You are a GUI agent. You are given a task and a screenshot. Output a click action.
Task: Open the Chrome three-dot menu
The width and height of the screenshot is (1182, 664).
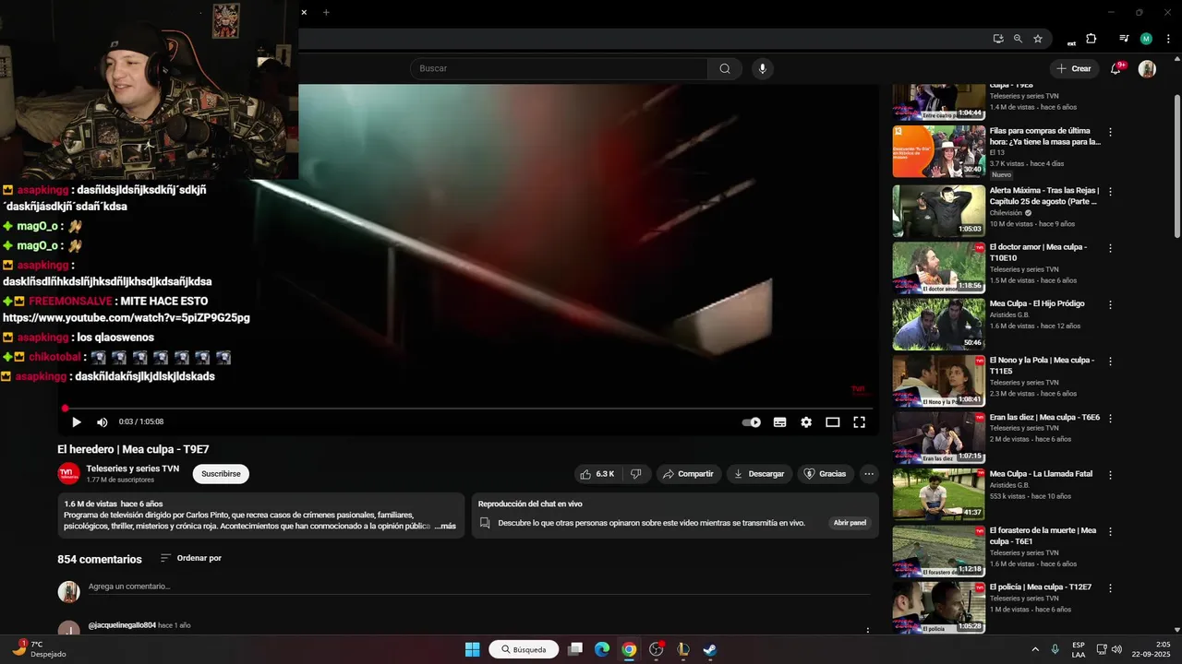click(1166, 39)
